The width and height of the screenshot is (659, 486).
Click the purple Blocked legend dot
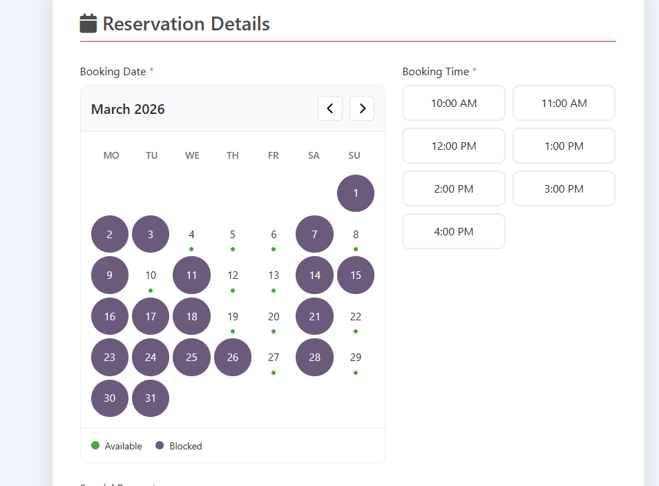coord(160,445)
